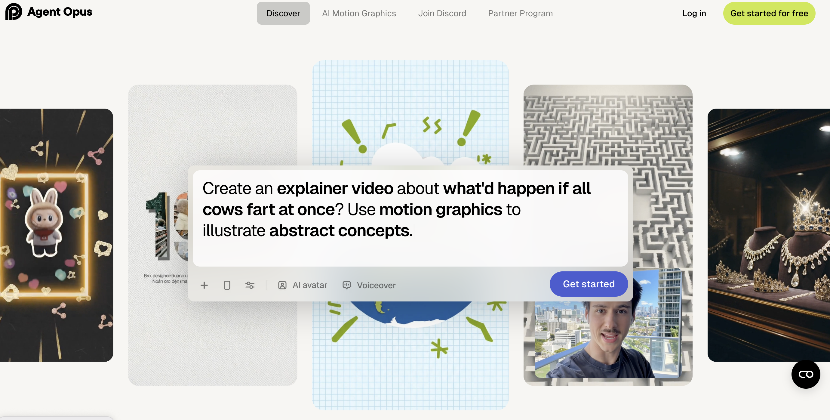The image size is (830, 420).
Task: Click the Voiceover speech bubble icon
Action: [x=347, y=285]
